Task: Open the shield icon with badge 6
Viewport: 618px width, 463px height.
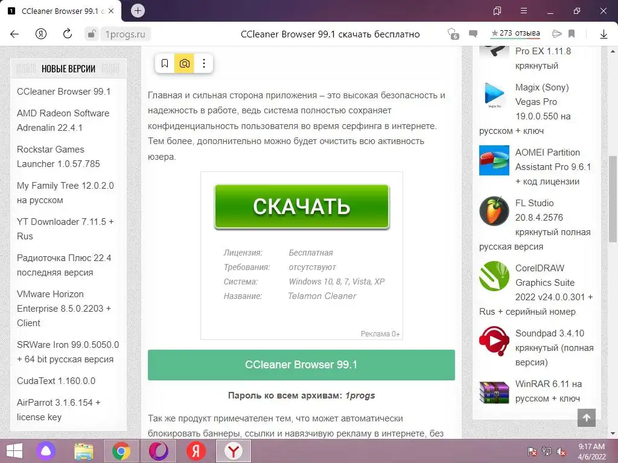Action: [453, 34]
